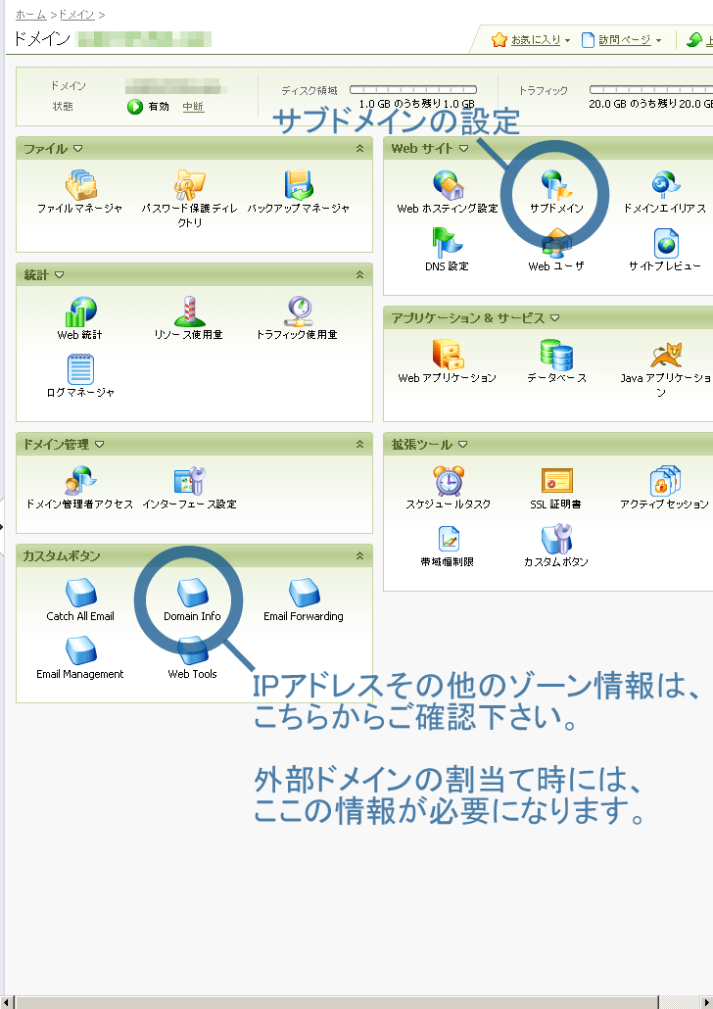This screenshot has height=1009, width=713.
Task: Open the サイトプレビュー icon
Action: coord(666,243)
